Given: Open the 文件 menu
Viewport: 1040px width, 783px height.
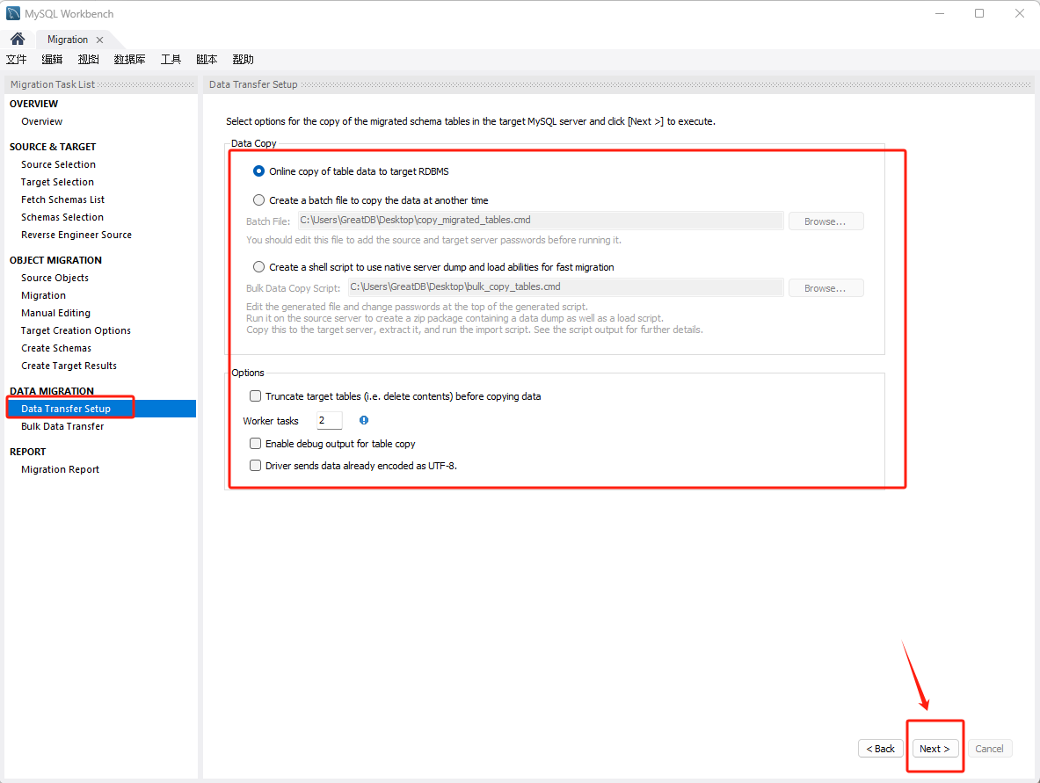Looking at the screenshot, I should 17,60.
